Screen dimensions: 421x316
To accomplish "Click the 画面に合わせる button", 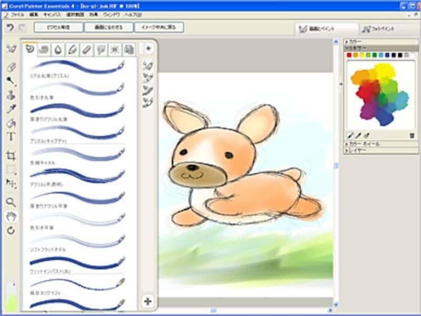I will [x=108, y=27].
